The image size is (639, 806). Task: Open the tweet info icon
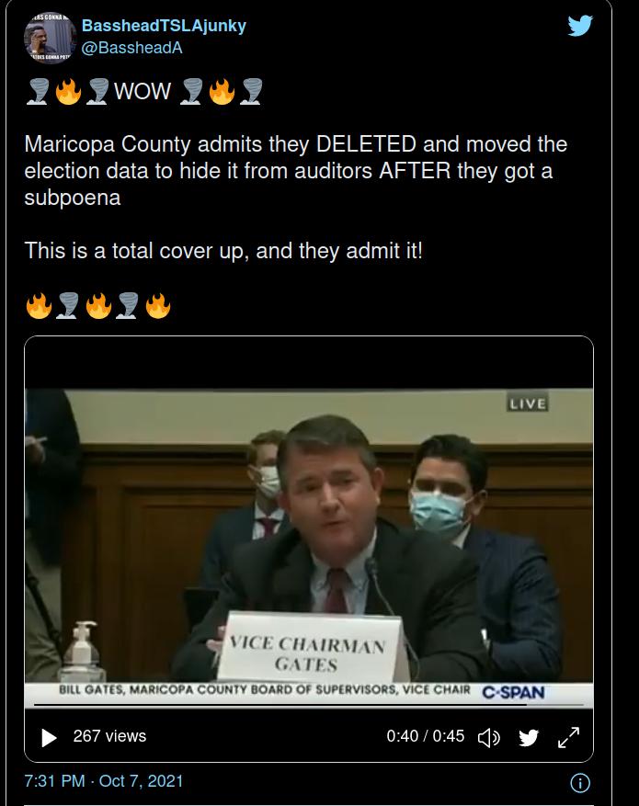(x=580, y=783)
